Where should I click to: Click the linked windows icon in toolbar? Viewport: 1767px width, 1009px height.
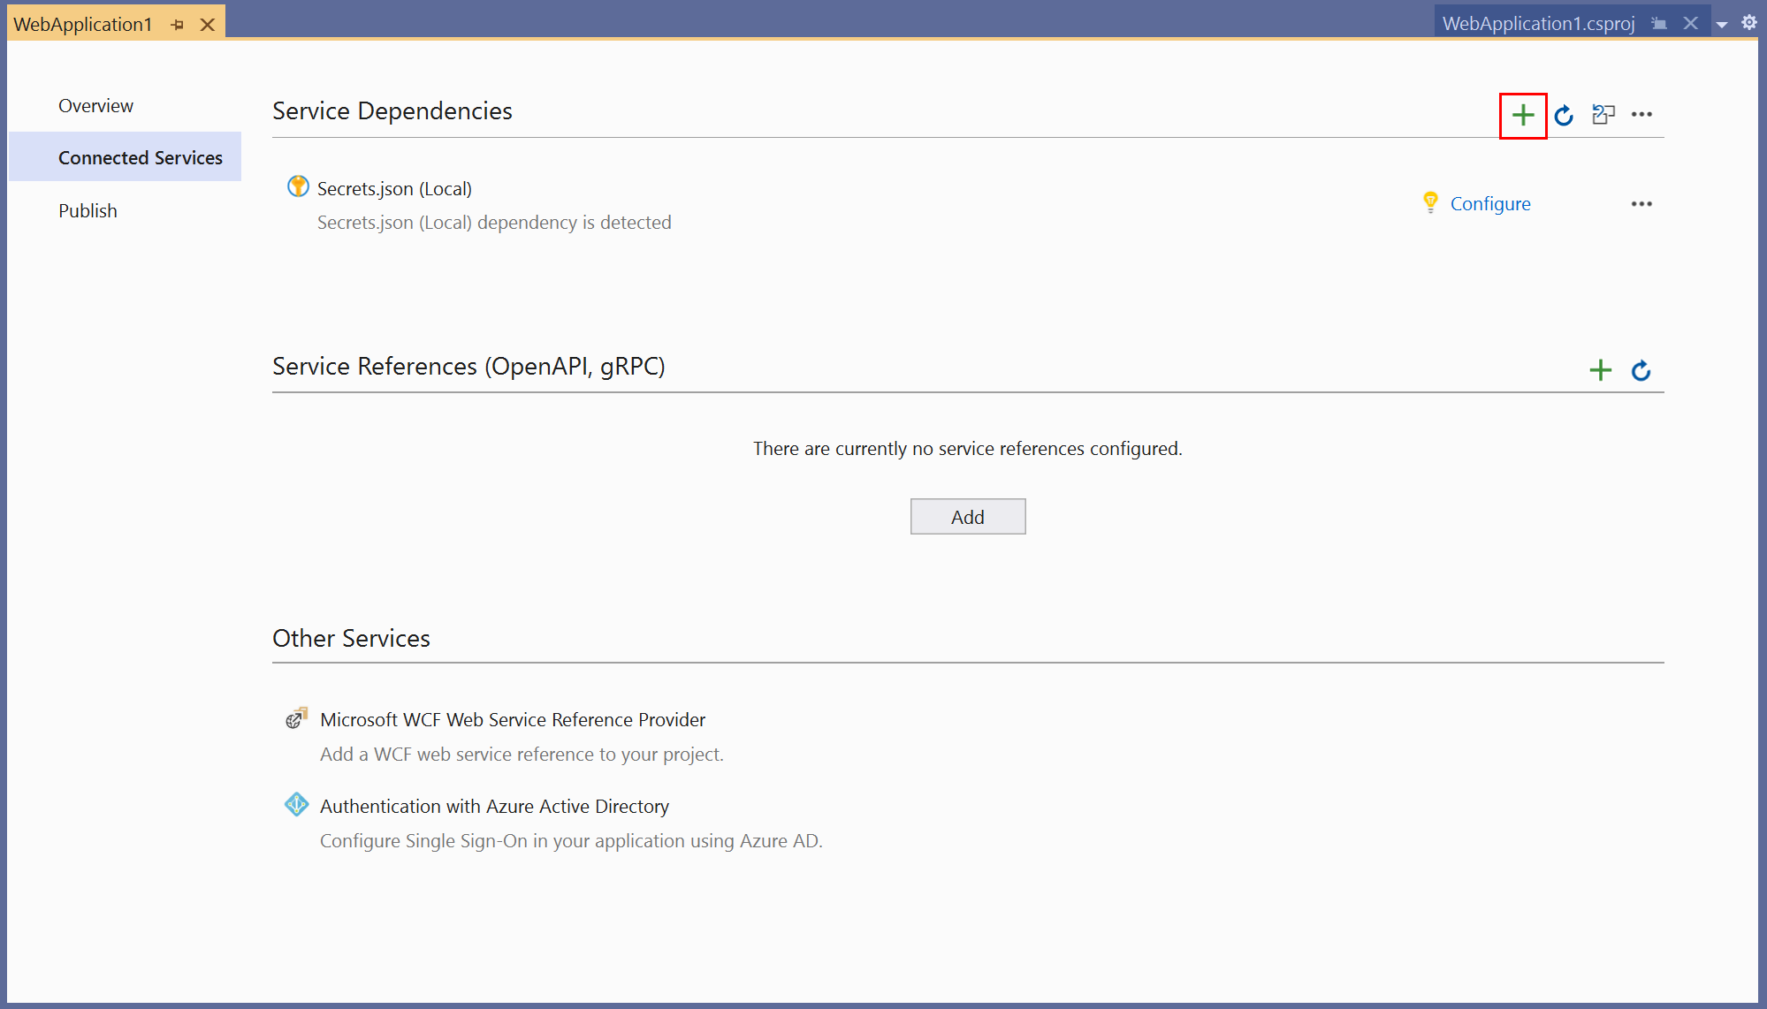coord(1603,113)
